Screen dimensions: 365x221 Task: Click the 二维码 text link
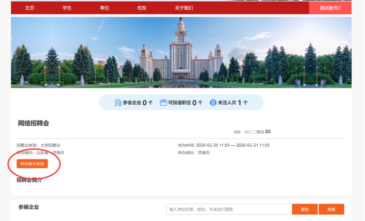[x=258, y=132]
